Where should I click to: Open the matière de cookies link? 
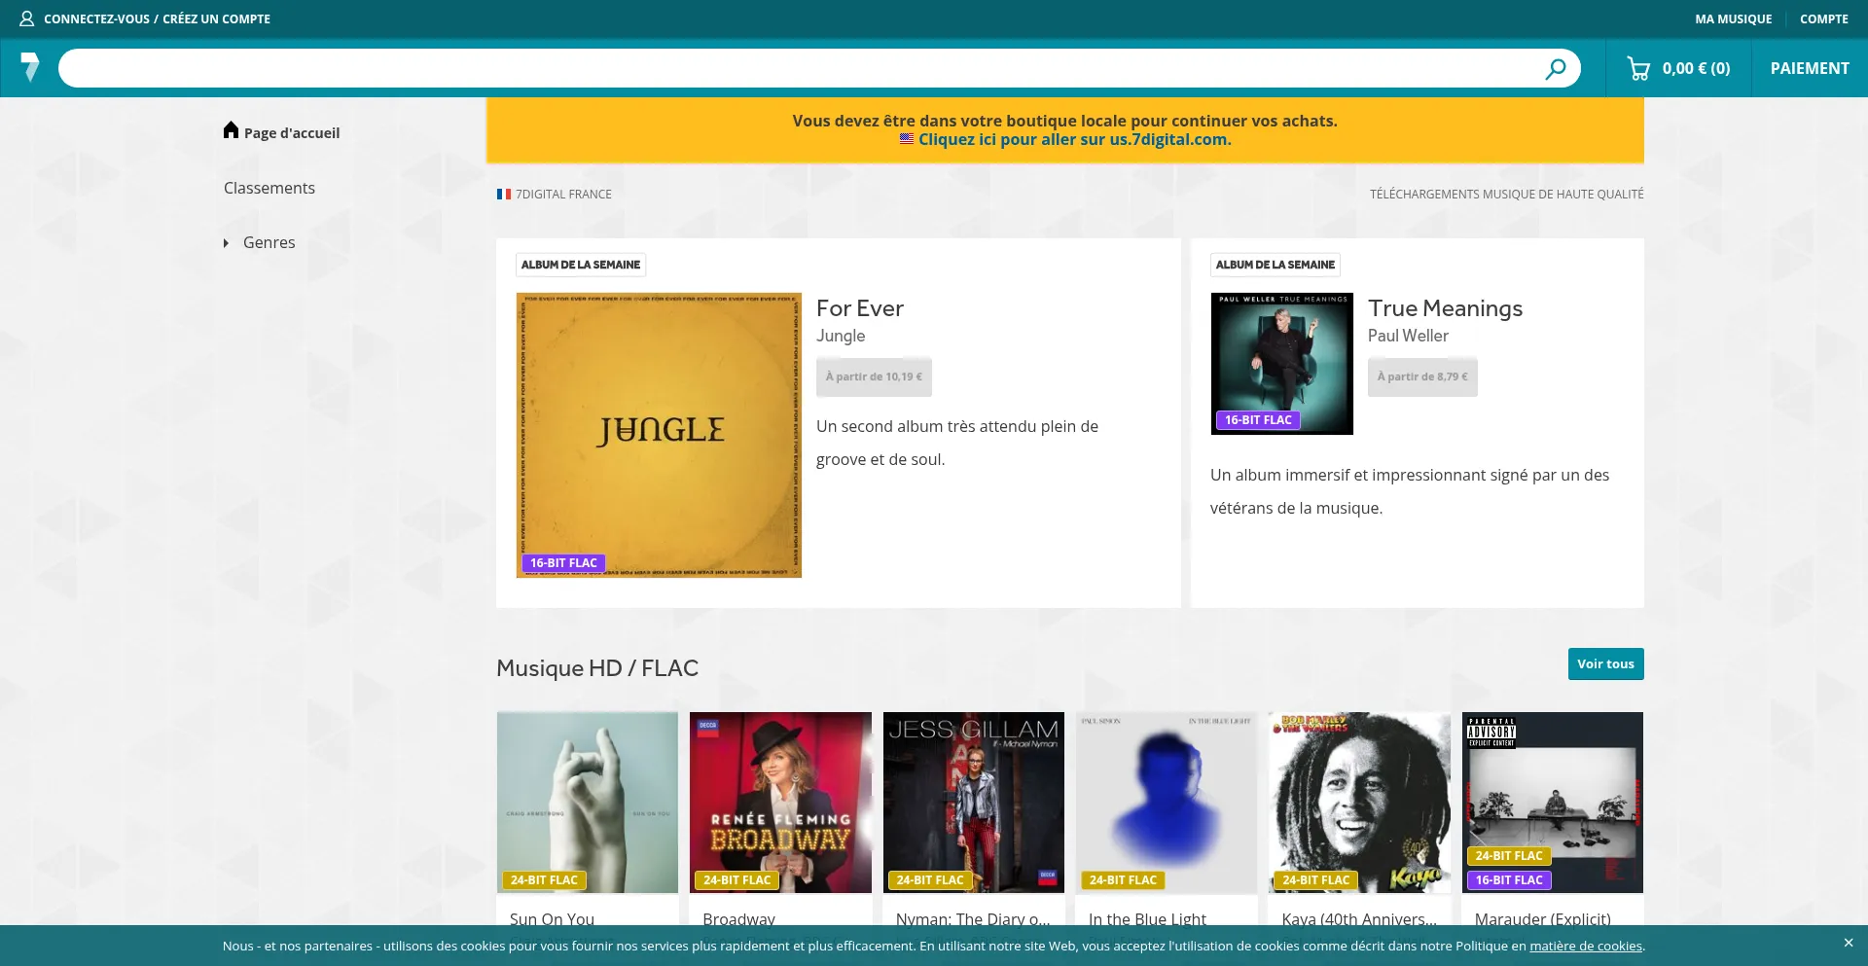click(1586, 946)
